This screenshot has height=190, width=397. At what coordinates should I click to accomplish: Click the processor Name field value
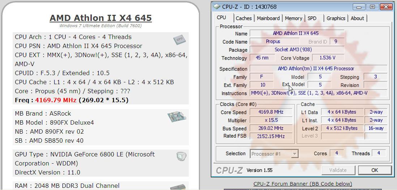coord(297,33)
